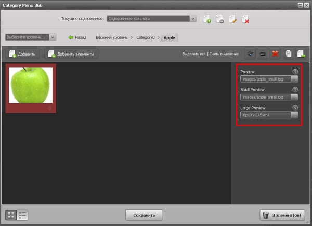Show selected items with the open eye icon

251,54
